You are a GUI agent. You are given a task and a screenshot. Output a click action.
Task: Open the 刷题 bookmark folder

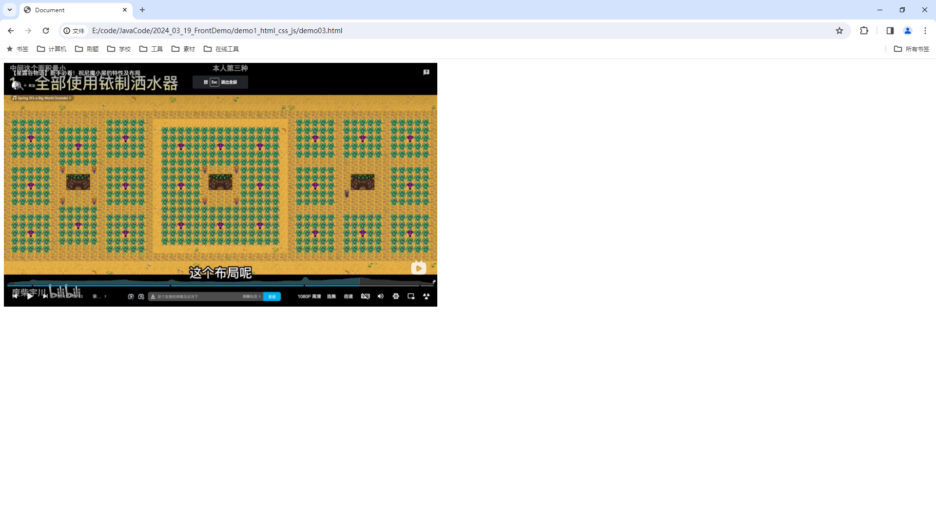pos(87,49)
